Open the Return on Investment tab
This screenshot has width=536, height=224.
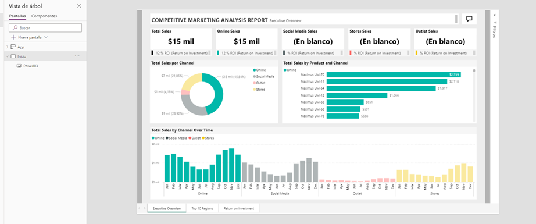point(238,208)
